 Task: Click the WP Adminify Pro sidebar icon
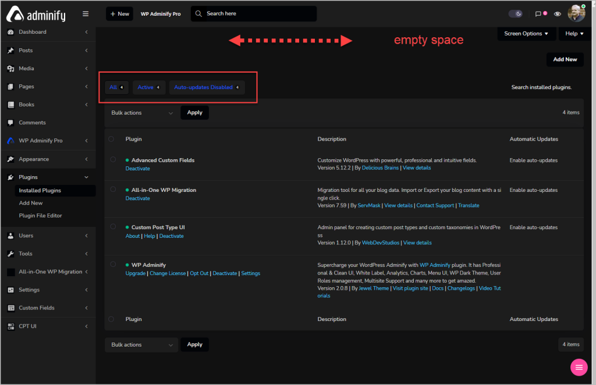pos(10,141)
